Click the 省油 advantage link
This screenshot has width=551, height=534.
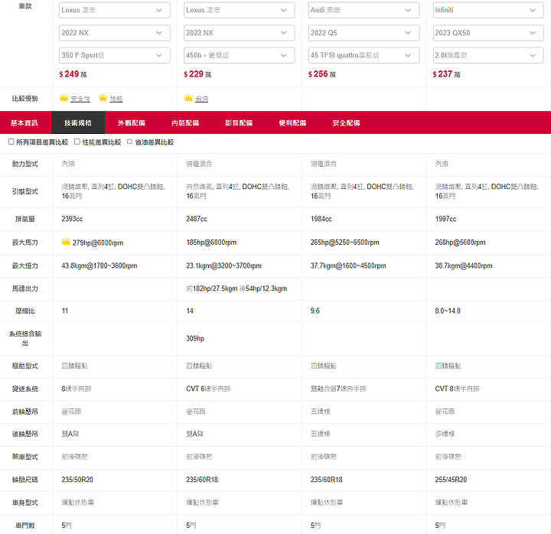pos(202,99)
